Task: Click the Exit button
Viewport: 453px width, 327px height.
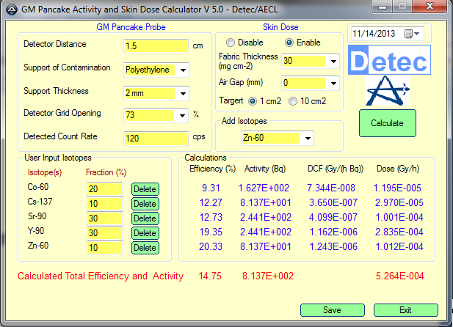Action: tap(405, 310)
